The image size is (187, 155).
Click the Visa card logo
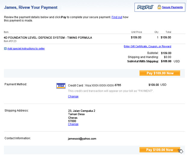[61, 86]
